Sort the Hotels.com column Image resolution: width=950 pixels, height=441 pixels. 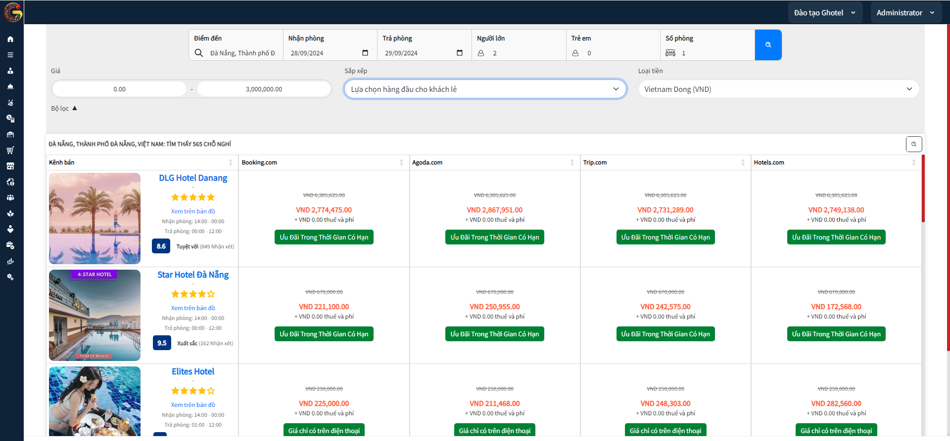913,162
